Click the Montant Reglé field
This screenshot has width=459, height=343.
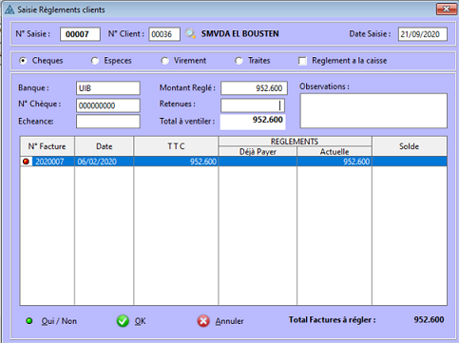point(254,88)
